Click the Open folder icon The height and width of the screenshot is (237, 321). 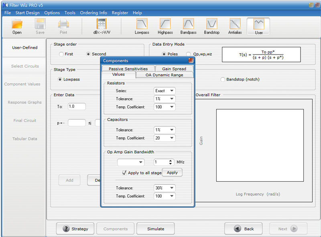point(17,24)
